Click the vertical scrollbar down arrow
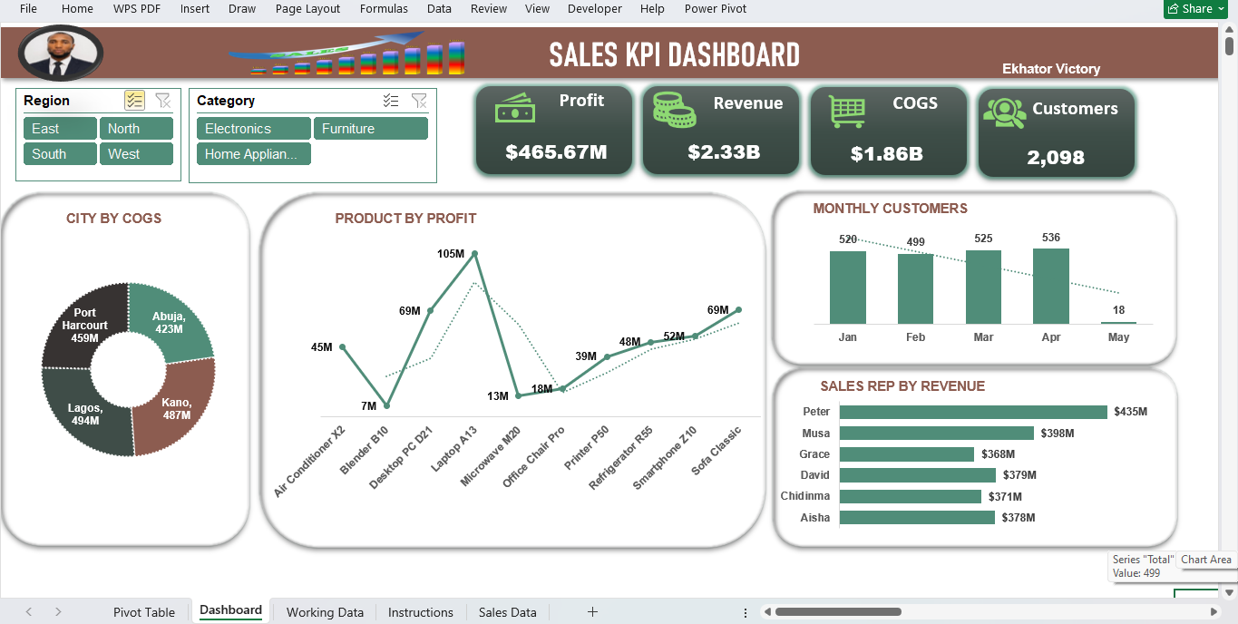The height and width of the screenshot is (624, 1238). 1230,592
